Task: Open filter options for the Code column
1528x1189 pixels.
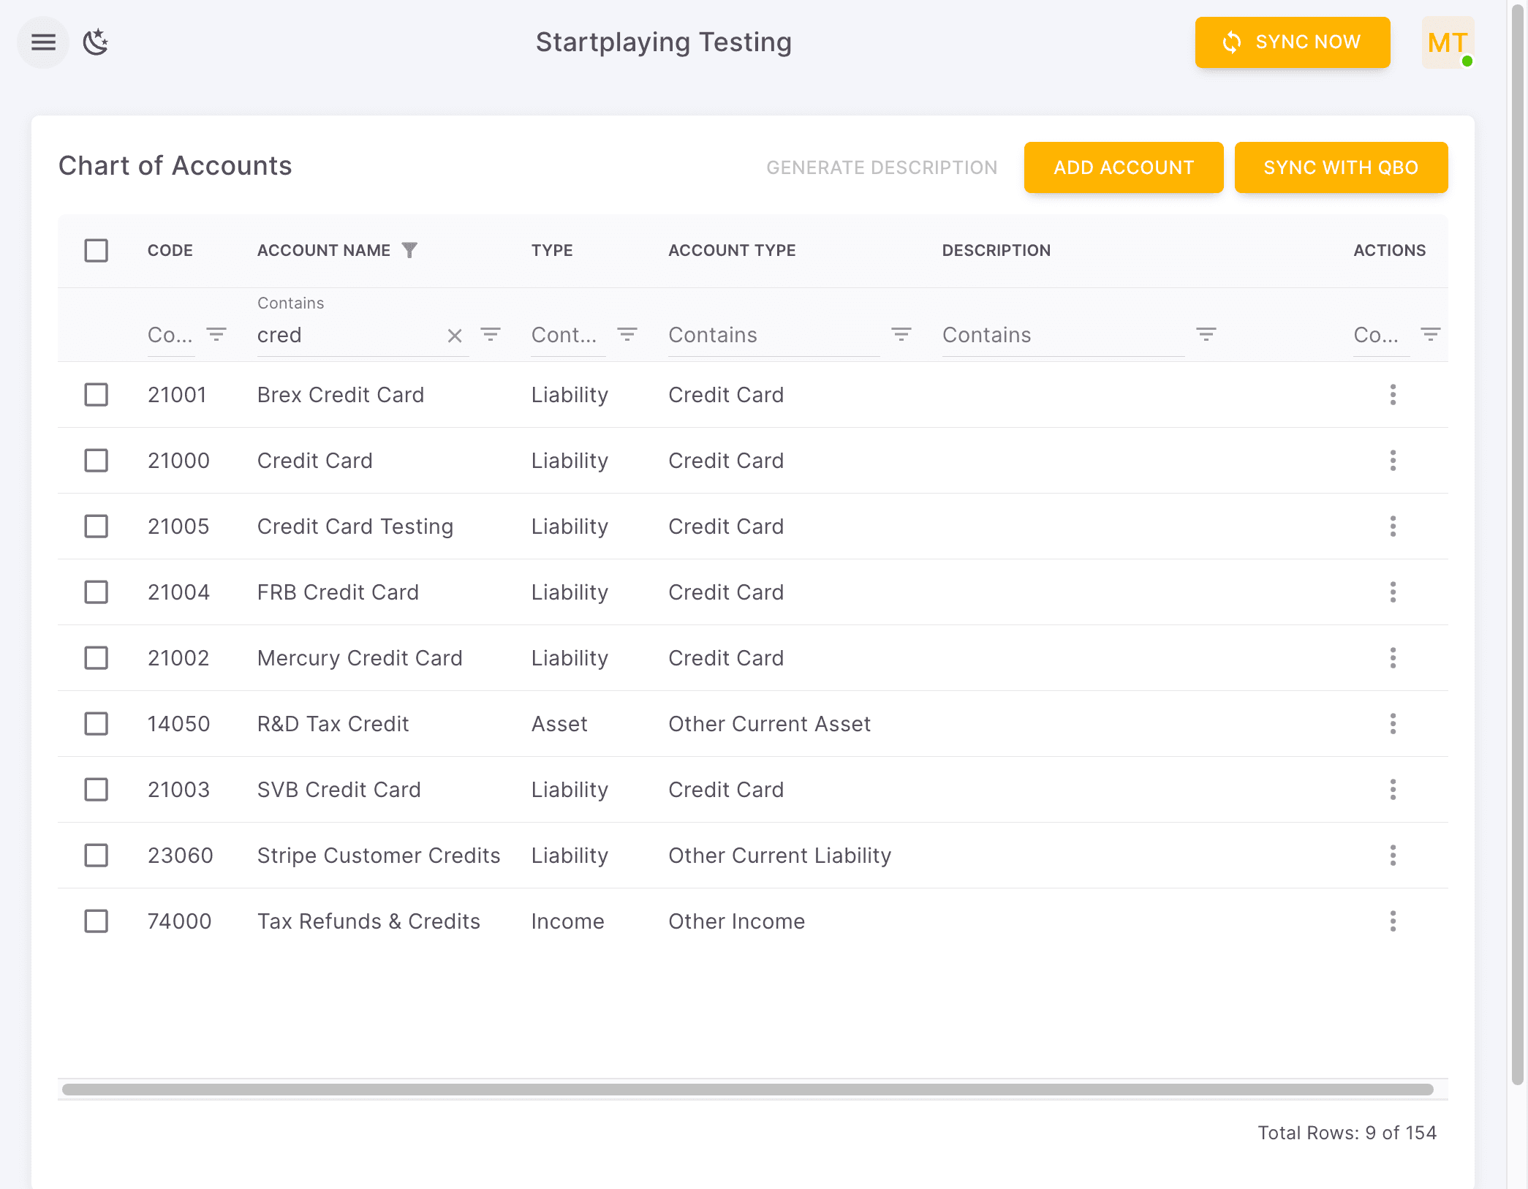Action: pyautogui.click(x=216, y=334)
